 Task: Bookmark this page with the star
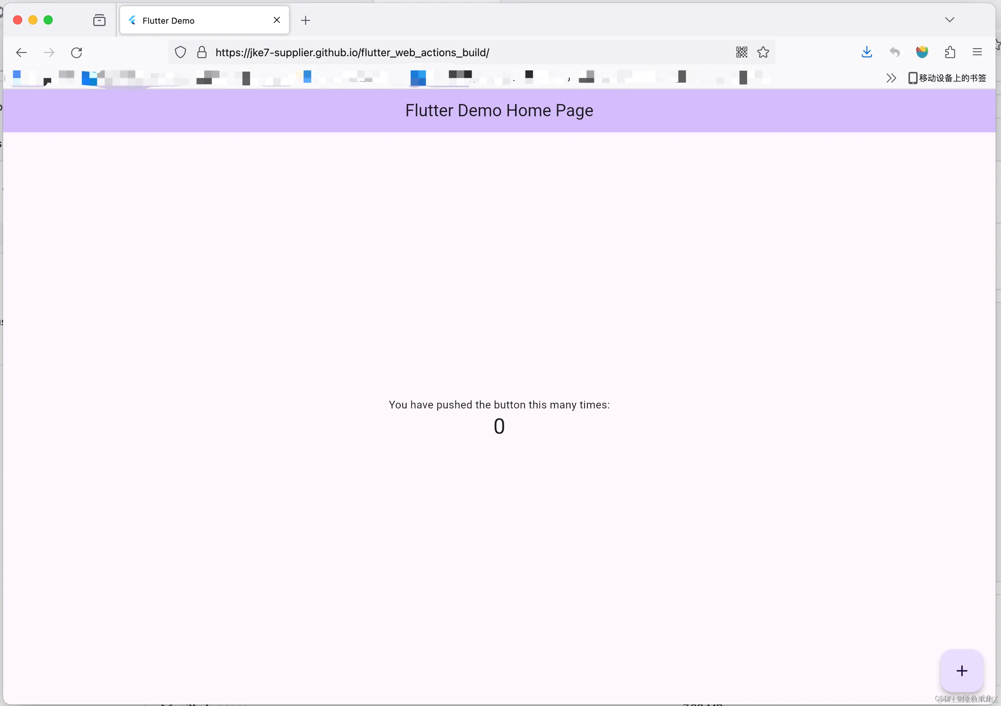[763, 52]
